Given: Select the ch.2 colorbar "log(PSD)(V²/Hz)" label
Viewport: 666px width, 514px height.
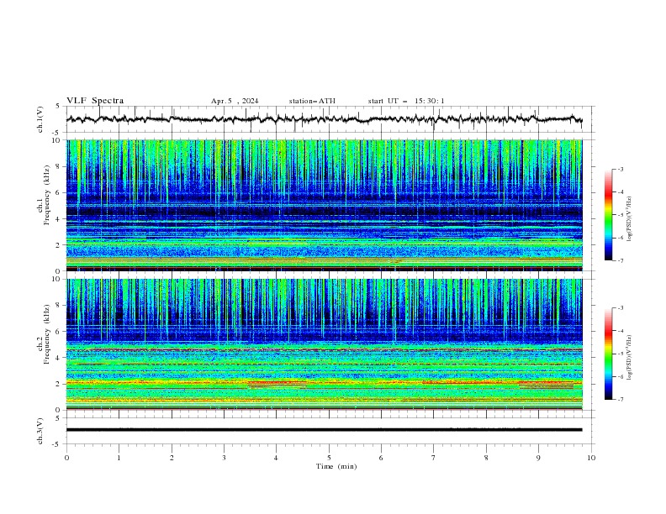Looking at the screenshot, I should click(x=629, y=358).
